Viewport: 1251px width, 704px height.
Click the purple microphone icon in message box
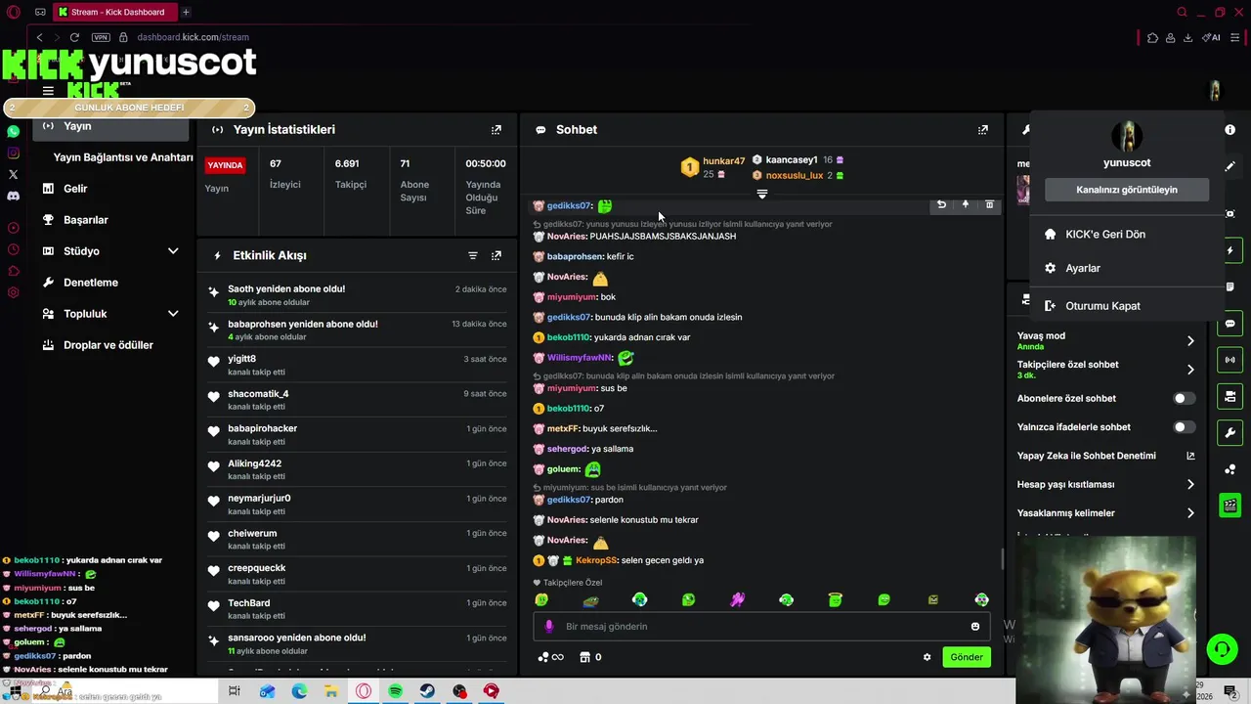[549, 627]
